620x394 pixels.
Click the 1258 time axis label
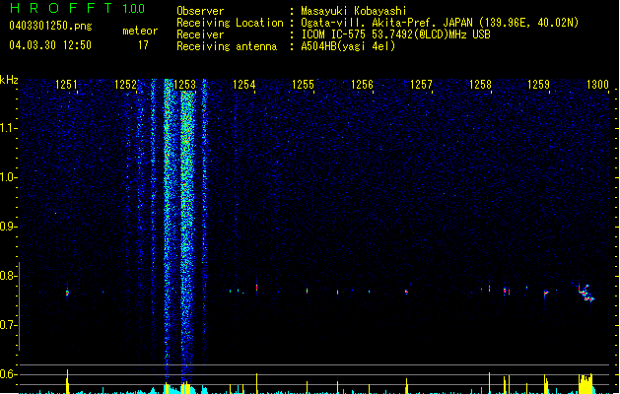pyautogui.click(x=480, y=85)
